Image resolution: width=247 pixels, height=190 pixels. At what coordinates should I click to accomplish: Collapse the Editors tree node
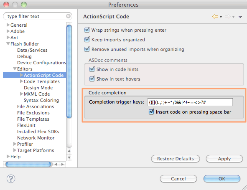15,69
